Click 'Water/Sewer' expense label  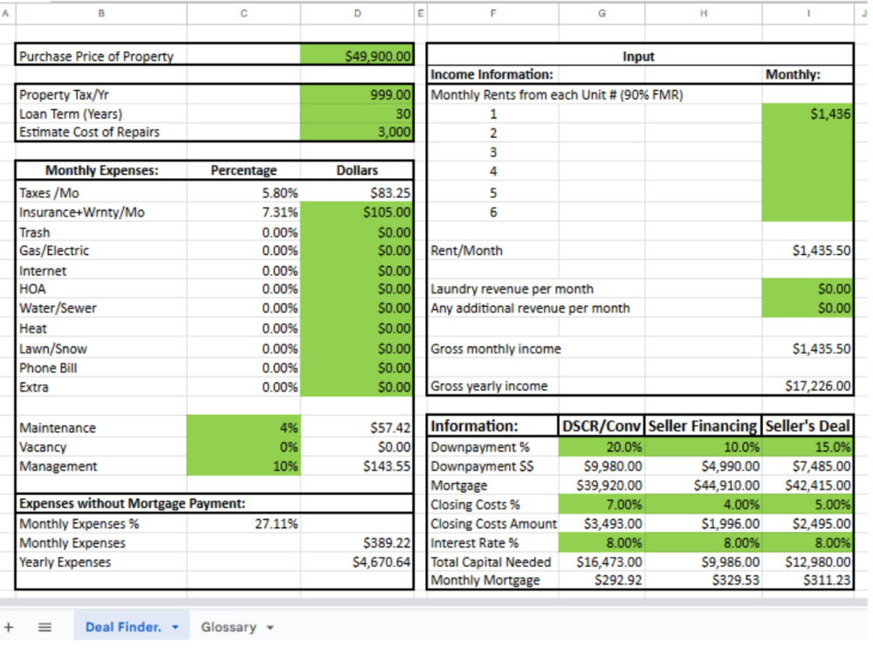[x=58, y=308]
